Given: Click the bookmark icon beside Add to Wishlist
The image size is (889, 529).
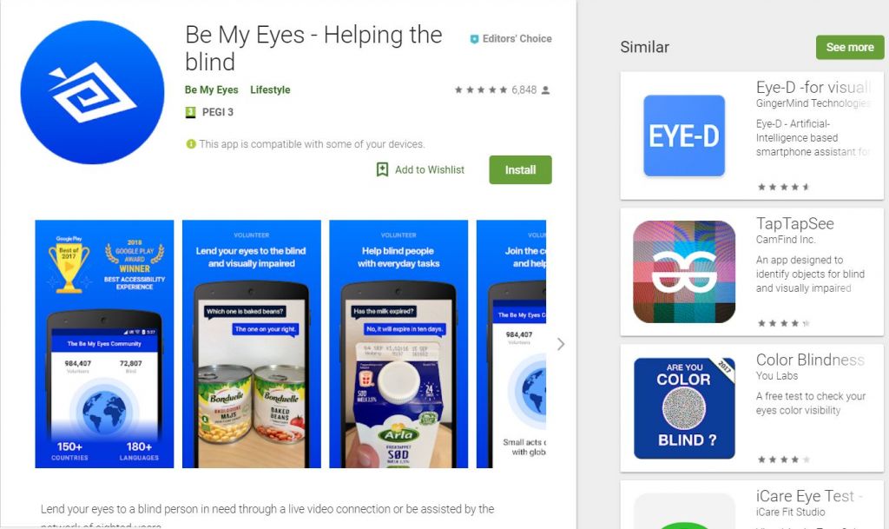Looking at the screenshot, I should pos(383,169).
